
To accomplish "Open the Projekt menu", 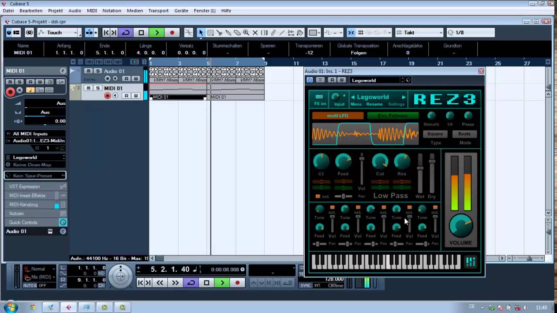I will click(55, 10).
